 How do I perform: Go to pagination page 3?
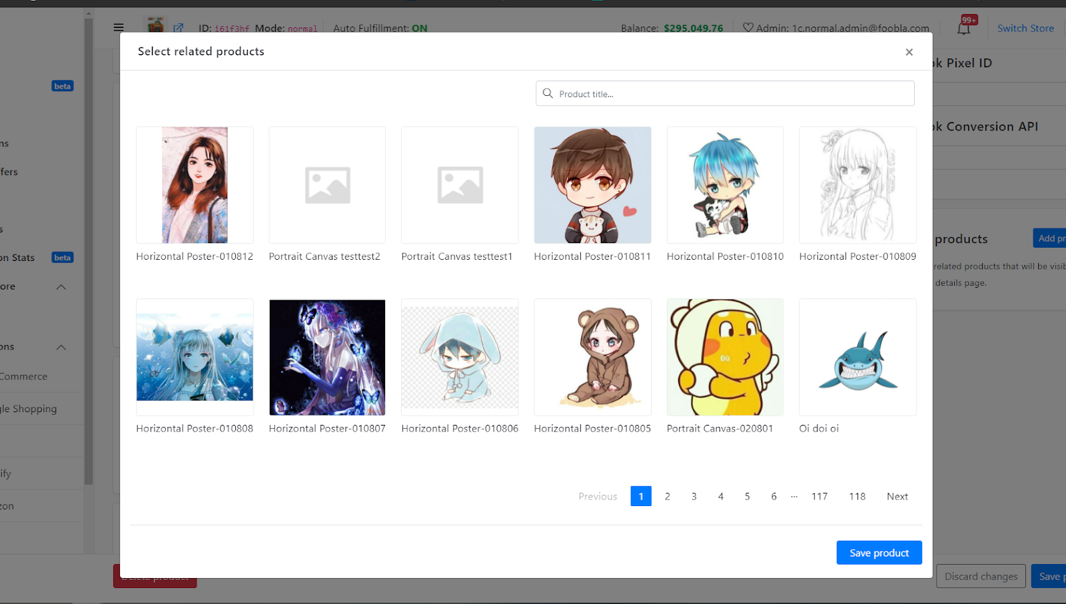[694, 496]
